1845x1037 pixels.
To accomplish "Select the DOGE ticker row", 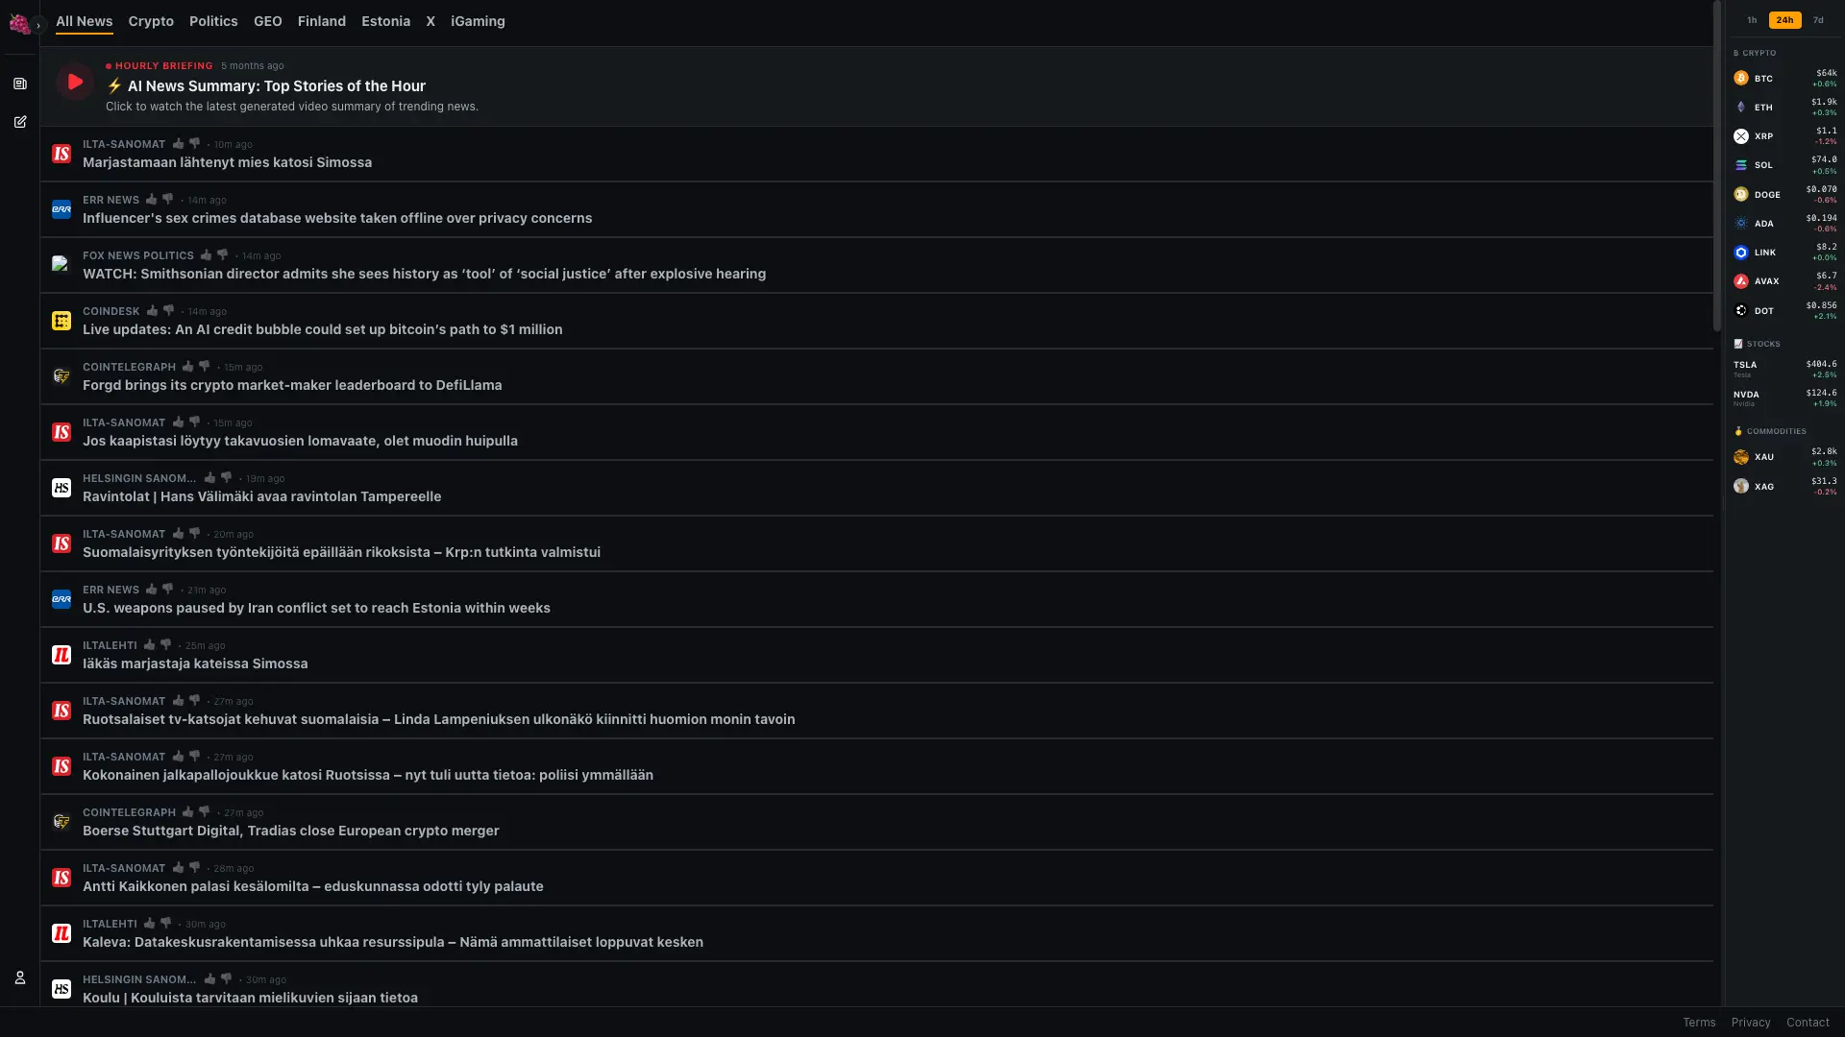I will click(1784, 195).
